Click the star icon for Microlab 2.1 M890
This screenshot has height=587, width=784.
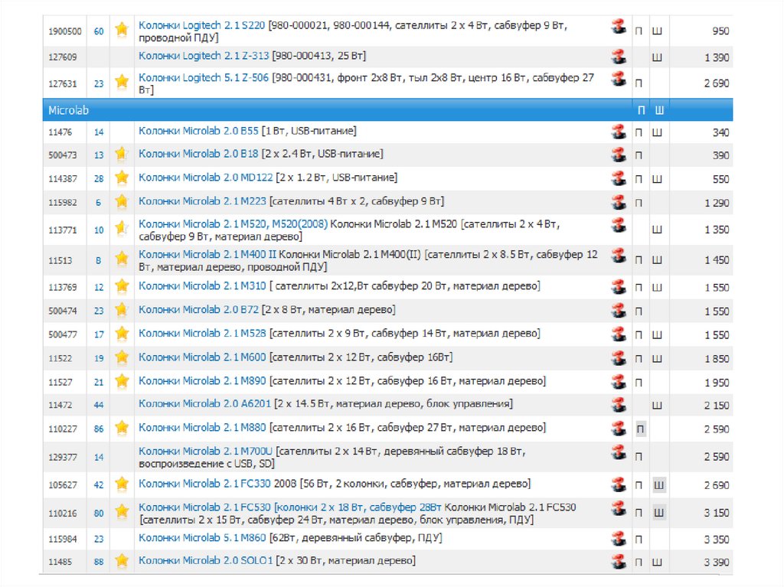coord(122,381)
